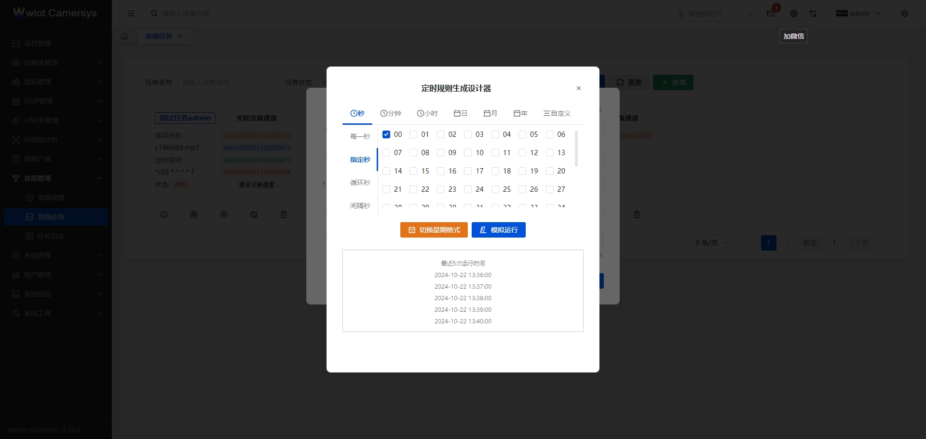Open the 请选择租户 tenant dropdown
The height and width of the screenshot is (439, 926).
715,13
